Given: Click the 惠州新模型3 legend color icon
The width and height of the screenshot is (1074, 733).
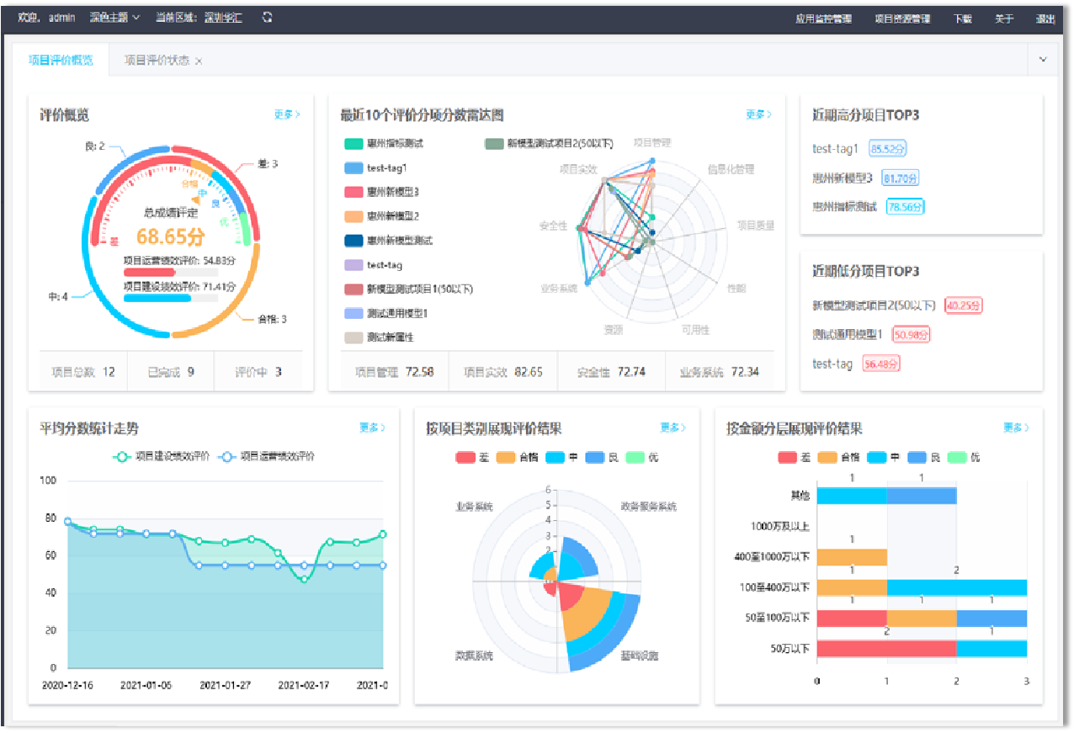Looking at the screenshot, I should (354, 193).
